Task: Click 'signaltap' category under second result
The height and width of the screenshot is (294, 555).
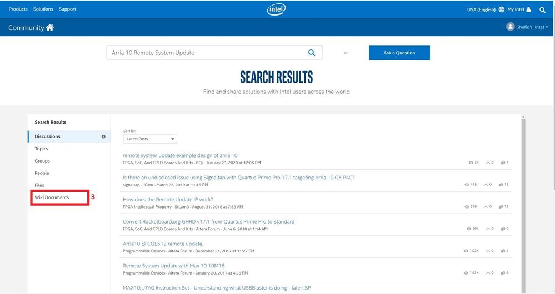Action: click(131, 185)
